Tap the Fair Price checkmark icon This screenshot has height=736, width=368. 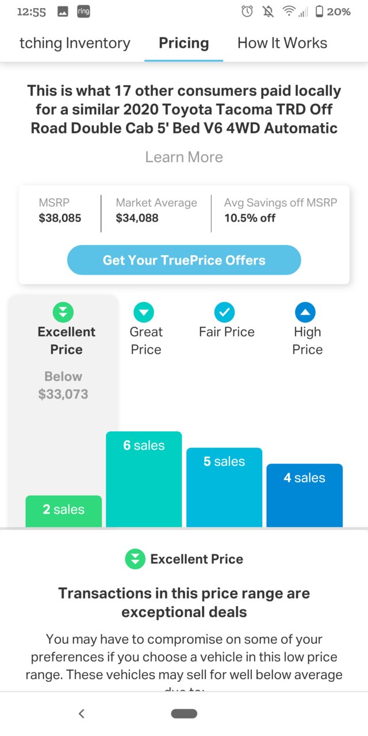click(225, 312)
